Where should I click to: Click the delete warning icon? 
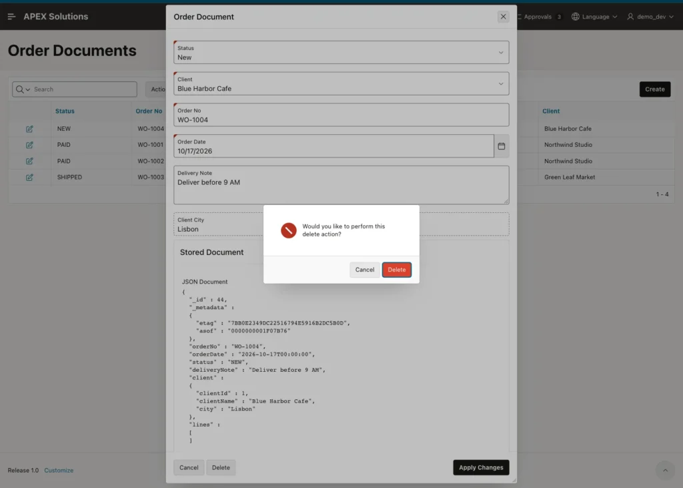pyautogui.click(x=288, y=230)
